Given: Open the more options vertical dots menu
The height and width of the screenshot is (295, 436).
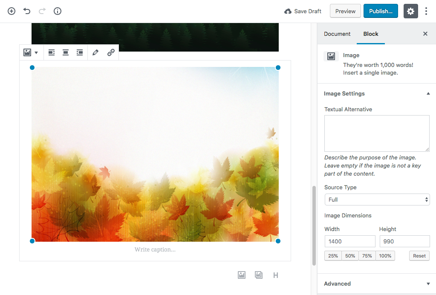Looking at the screenshot, I should (x=426, y=11).
